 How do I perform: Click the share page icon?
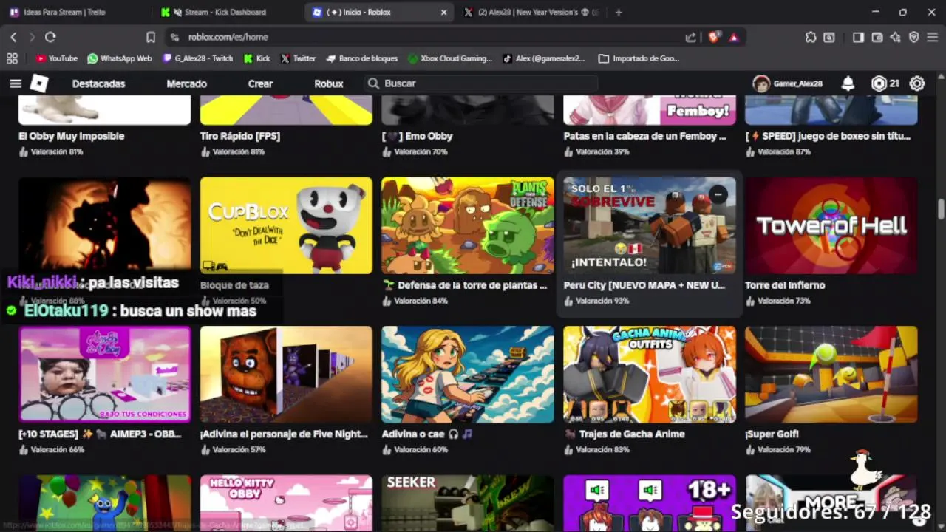[690, 37]
